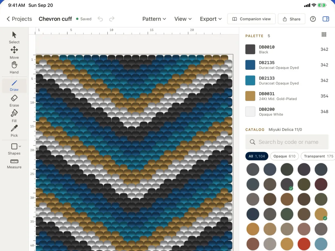Pick the Fill bucket tool
Screen dimensions: 335x251
14,116
